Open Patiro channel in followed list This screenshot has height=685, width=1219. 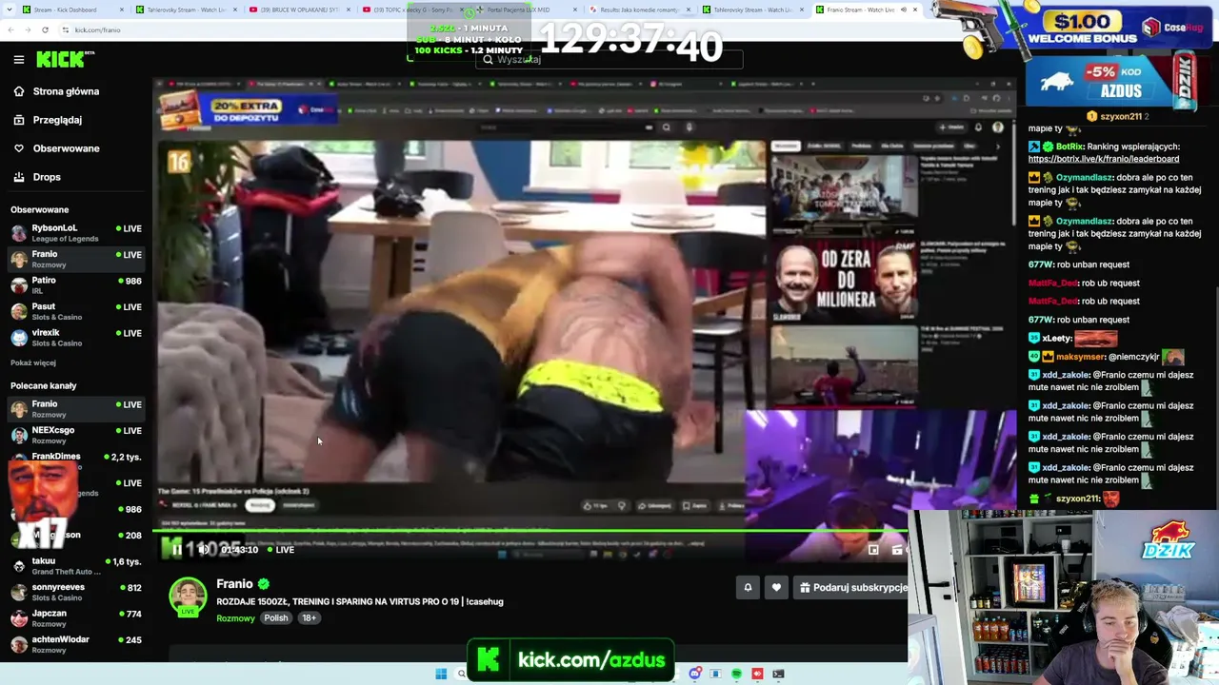(x=75, y=285)
